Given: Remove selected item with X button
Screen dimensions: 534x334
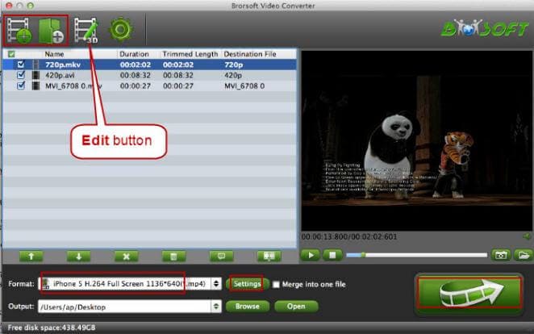Looking at the screenshot, I should click(x=127, y=256).
